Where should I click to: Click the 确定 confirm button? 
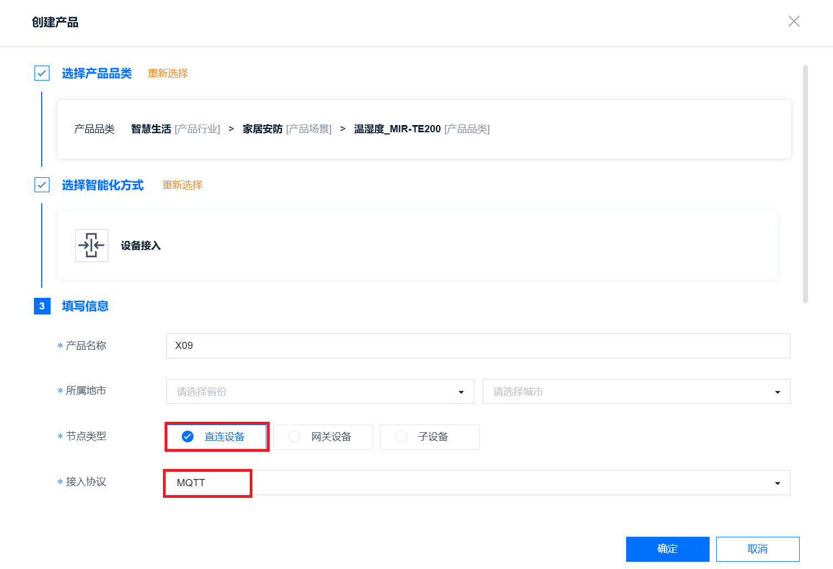coord(668,549)
